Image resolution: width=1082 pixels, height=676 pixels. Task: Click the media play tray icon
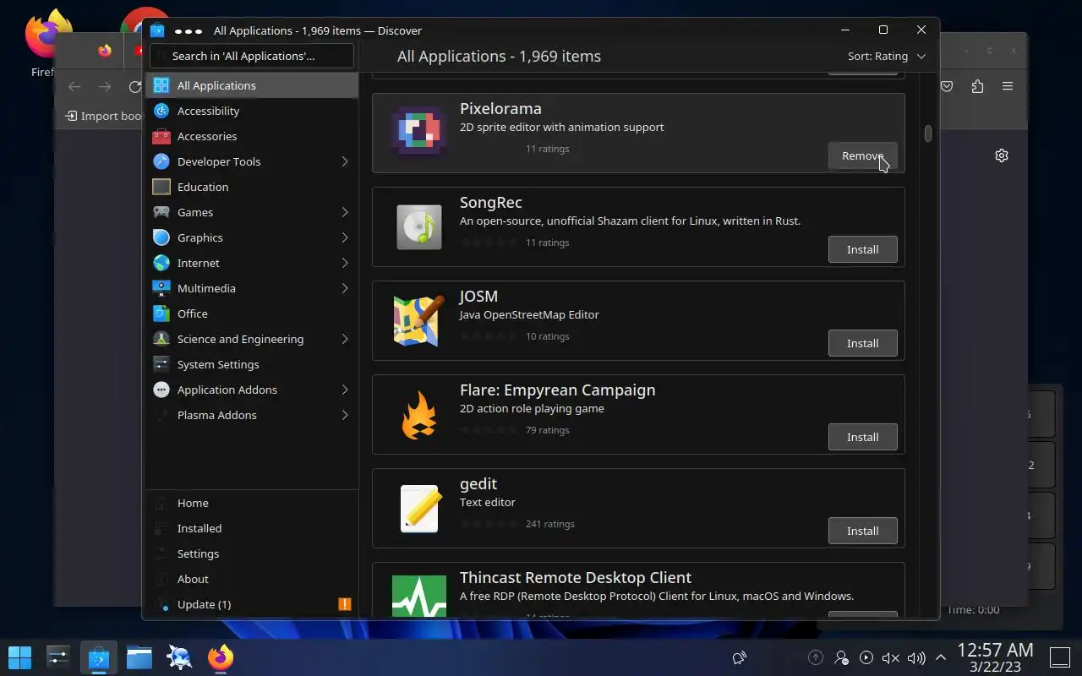866,657
